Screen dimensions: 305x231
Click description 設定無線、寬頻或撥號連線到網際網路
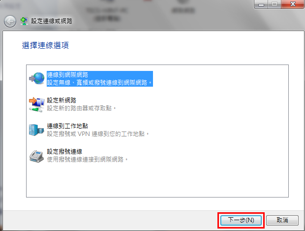[x=99, y=83]
